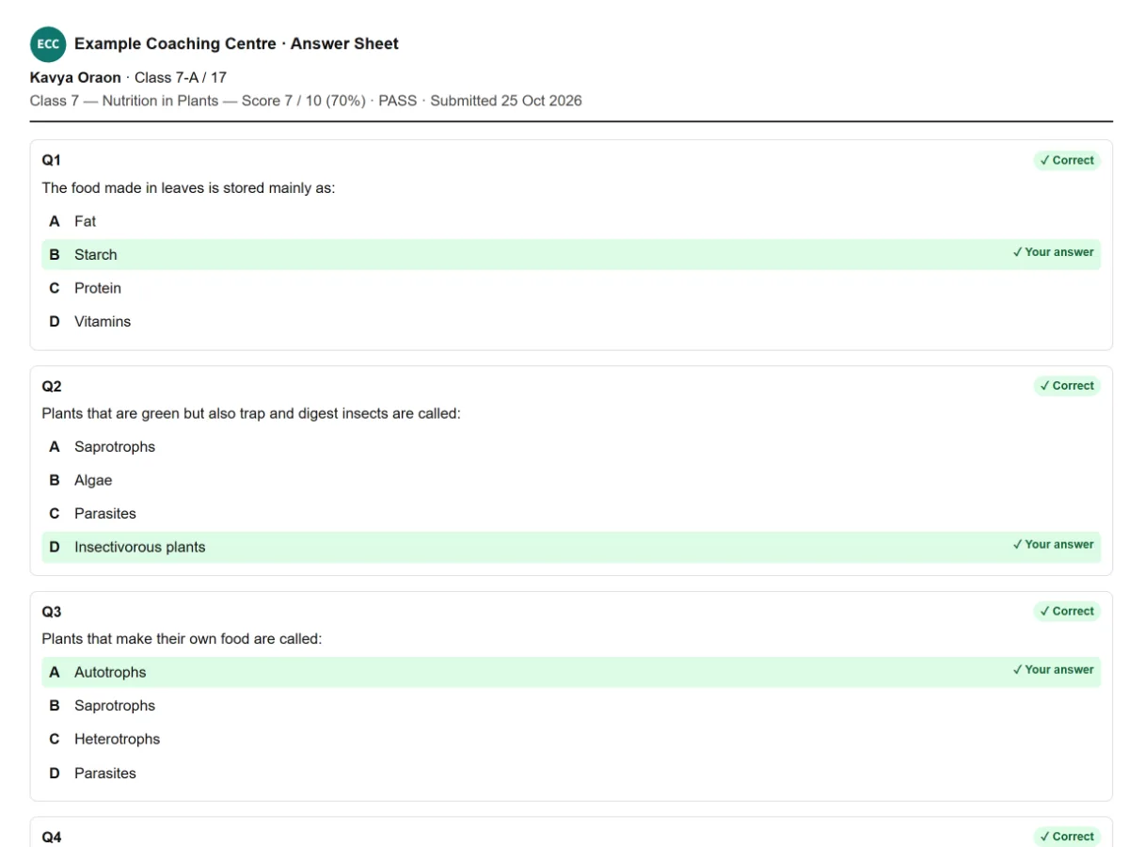
Task: Choose option A Fat in Q1
Action: 571,221
